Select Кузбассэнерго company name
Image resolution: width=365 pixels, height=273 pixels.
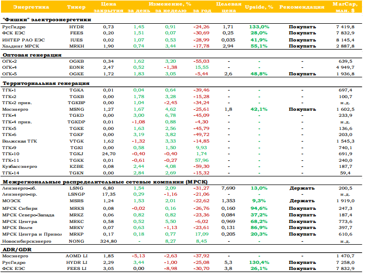coord(20,167)
